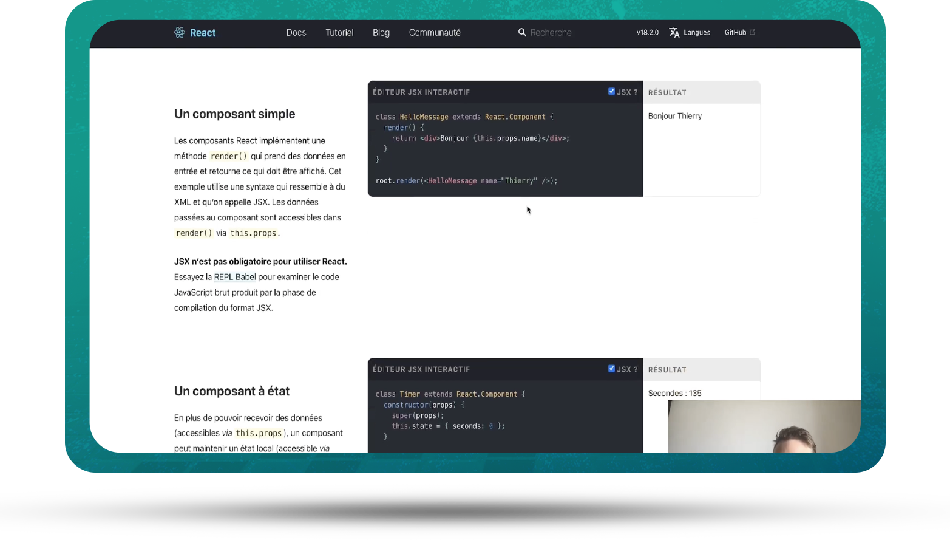The width and height of the screenshot is (950, 540).
Task: Click the GitHub external link icon
Action: tap(753, 32)
